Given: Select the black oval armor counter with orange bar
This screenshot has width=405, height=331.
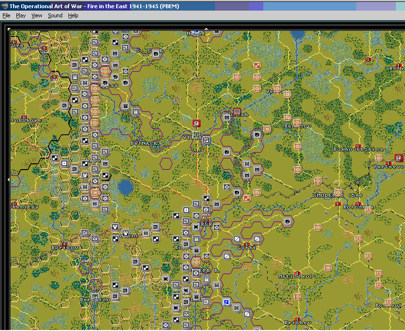Looking at the screenshot, I should click(165, 279).
